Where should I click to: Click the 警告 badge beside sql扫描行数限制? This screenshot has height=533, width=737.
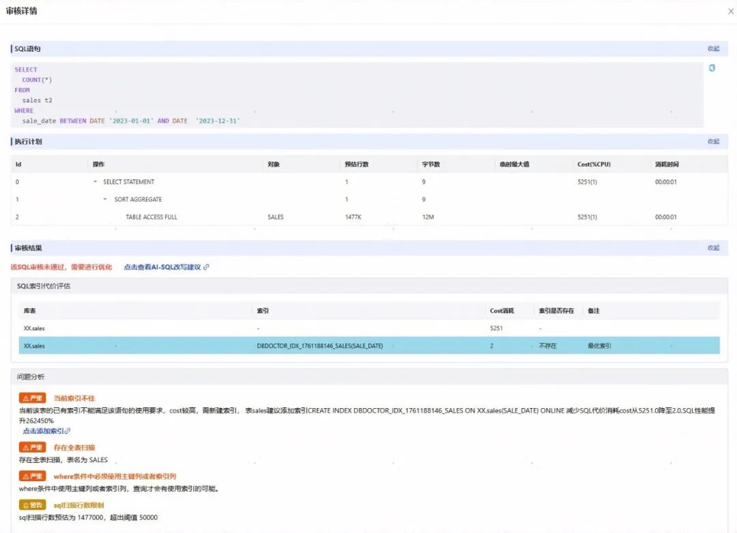click(x=33, y=505)
